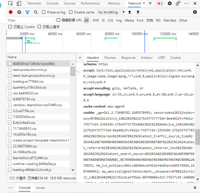This screenshot has width=200, height=193.
Task: Filter requests by WS
Action: coord(158,20)
